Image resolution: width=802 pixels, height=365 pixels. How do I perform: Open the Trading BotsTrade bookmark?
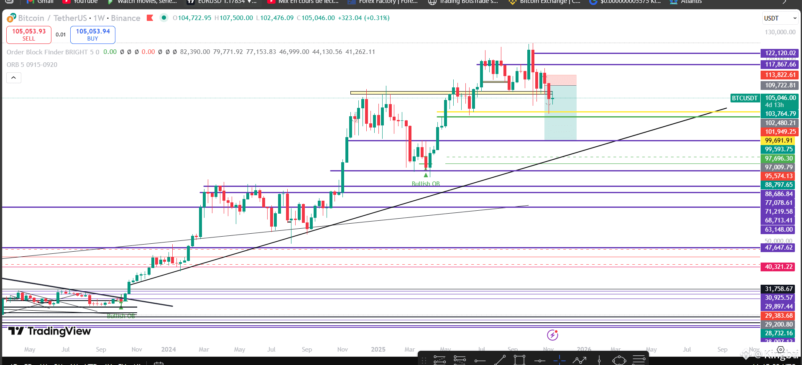coord(463,2)
